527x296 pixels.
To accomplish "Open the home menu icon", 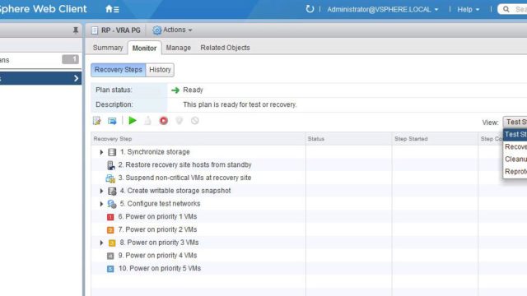I will click(112, 9).
